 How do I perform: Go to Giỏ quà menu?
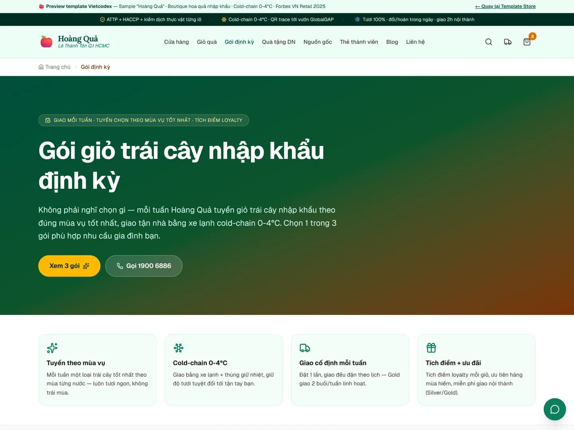(x=207, y=42)
